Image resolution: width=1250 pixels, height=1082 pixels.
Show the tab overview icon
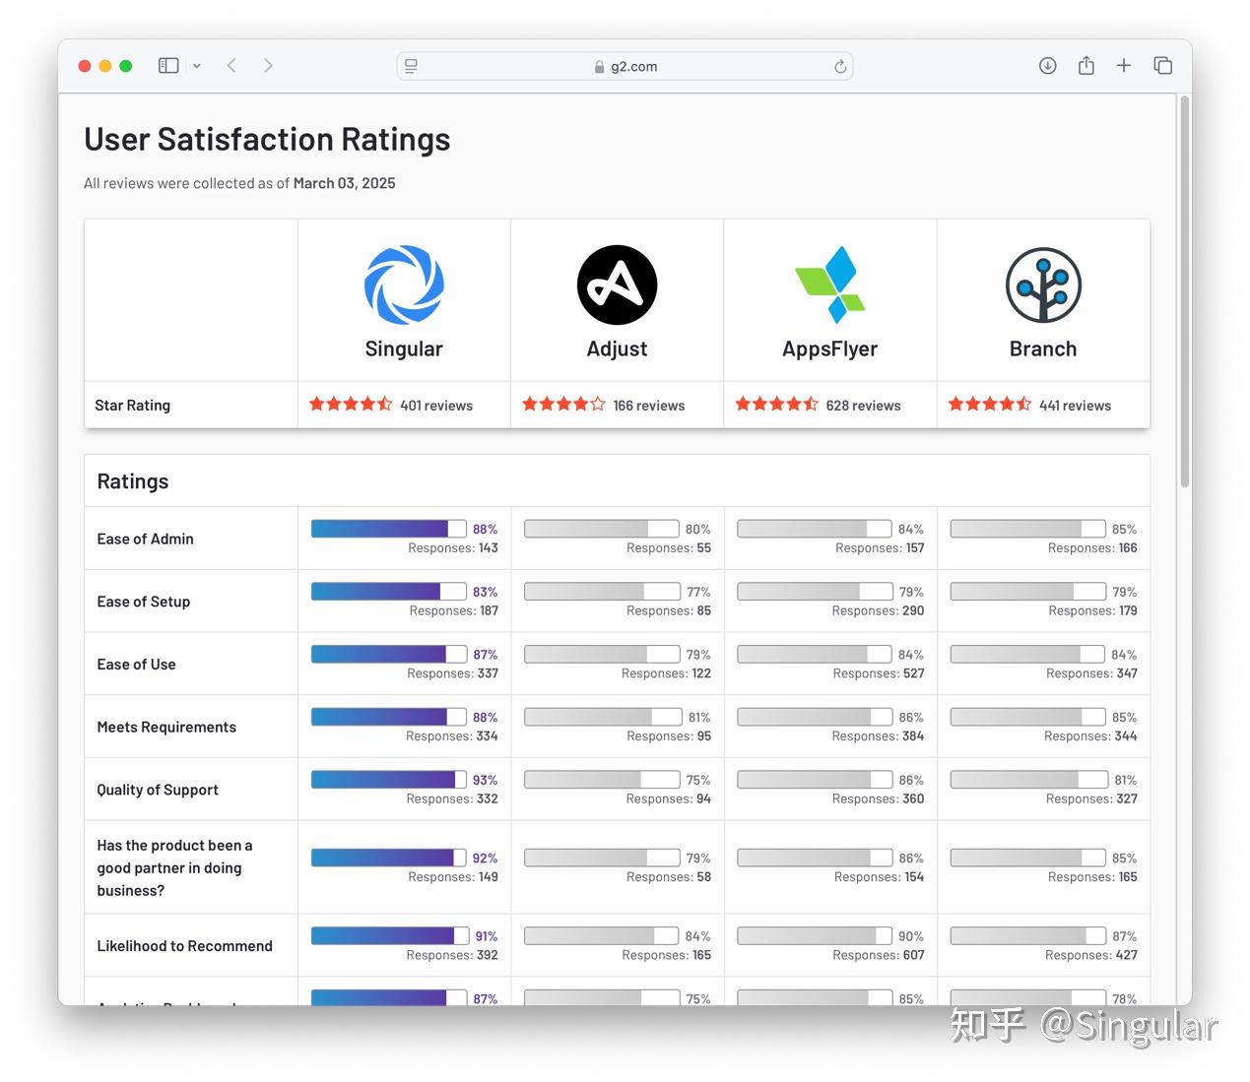click(1162, 66)
